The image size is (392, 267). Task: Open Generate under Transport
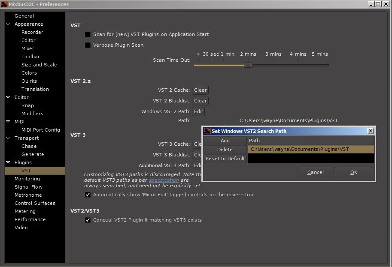tap(33, 154)
